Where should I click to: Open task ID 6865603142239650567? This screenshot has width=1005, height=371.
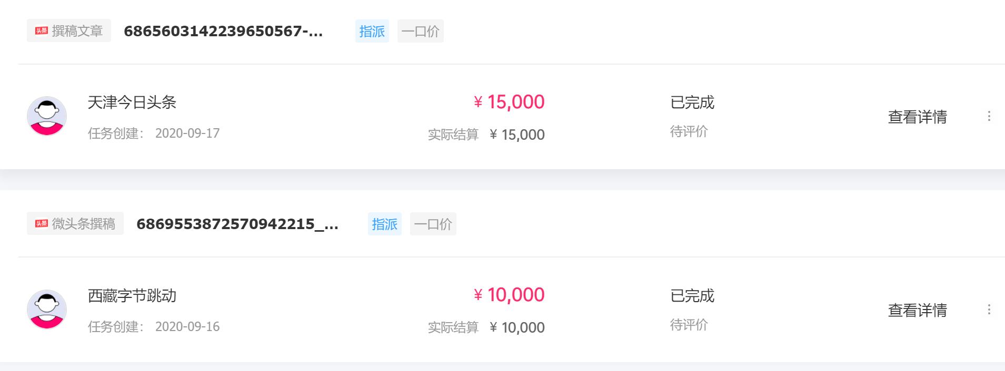tap(223, 31)
